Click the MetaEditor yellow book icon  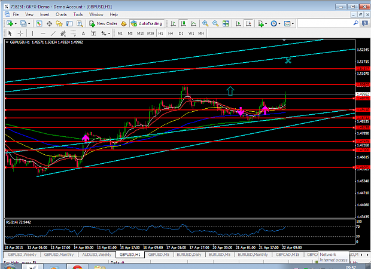[123, 23]
